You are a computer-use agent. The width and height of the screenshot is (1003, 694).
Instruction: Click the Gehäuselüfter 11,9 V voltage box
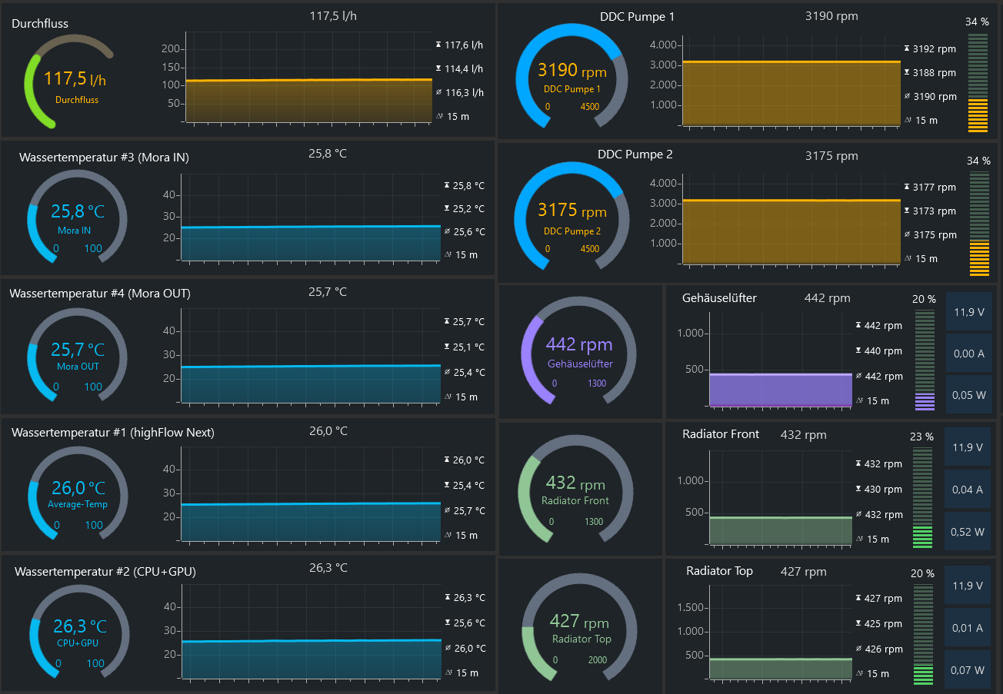pyautogui.click(x=969, y=311)
